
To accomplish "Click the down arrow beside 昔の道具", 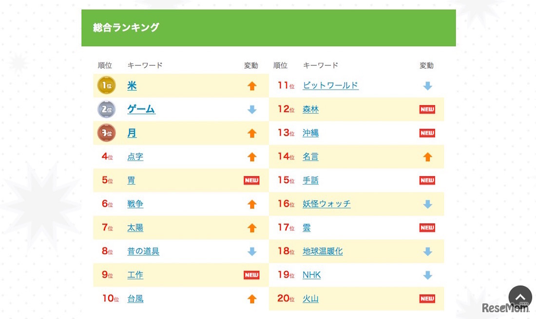I will coord(252,251).
